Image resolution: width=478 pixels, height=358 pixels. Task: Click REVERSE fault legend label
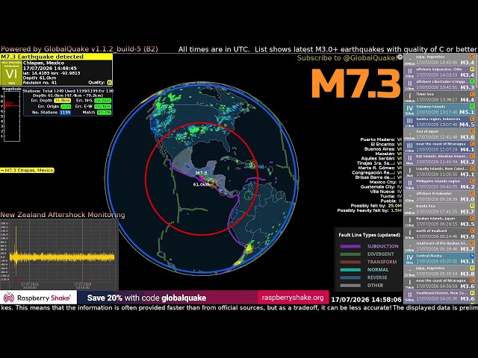tap(376, 277)
